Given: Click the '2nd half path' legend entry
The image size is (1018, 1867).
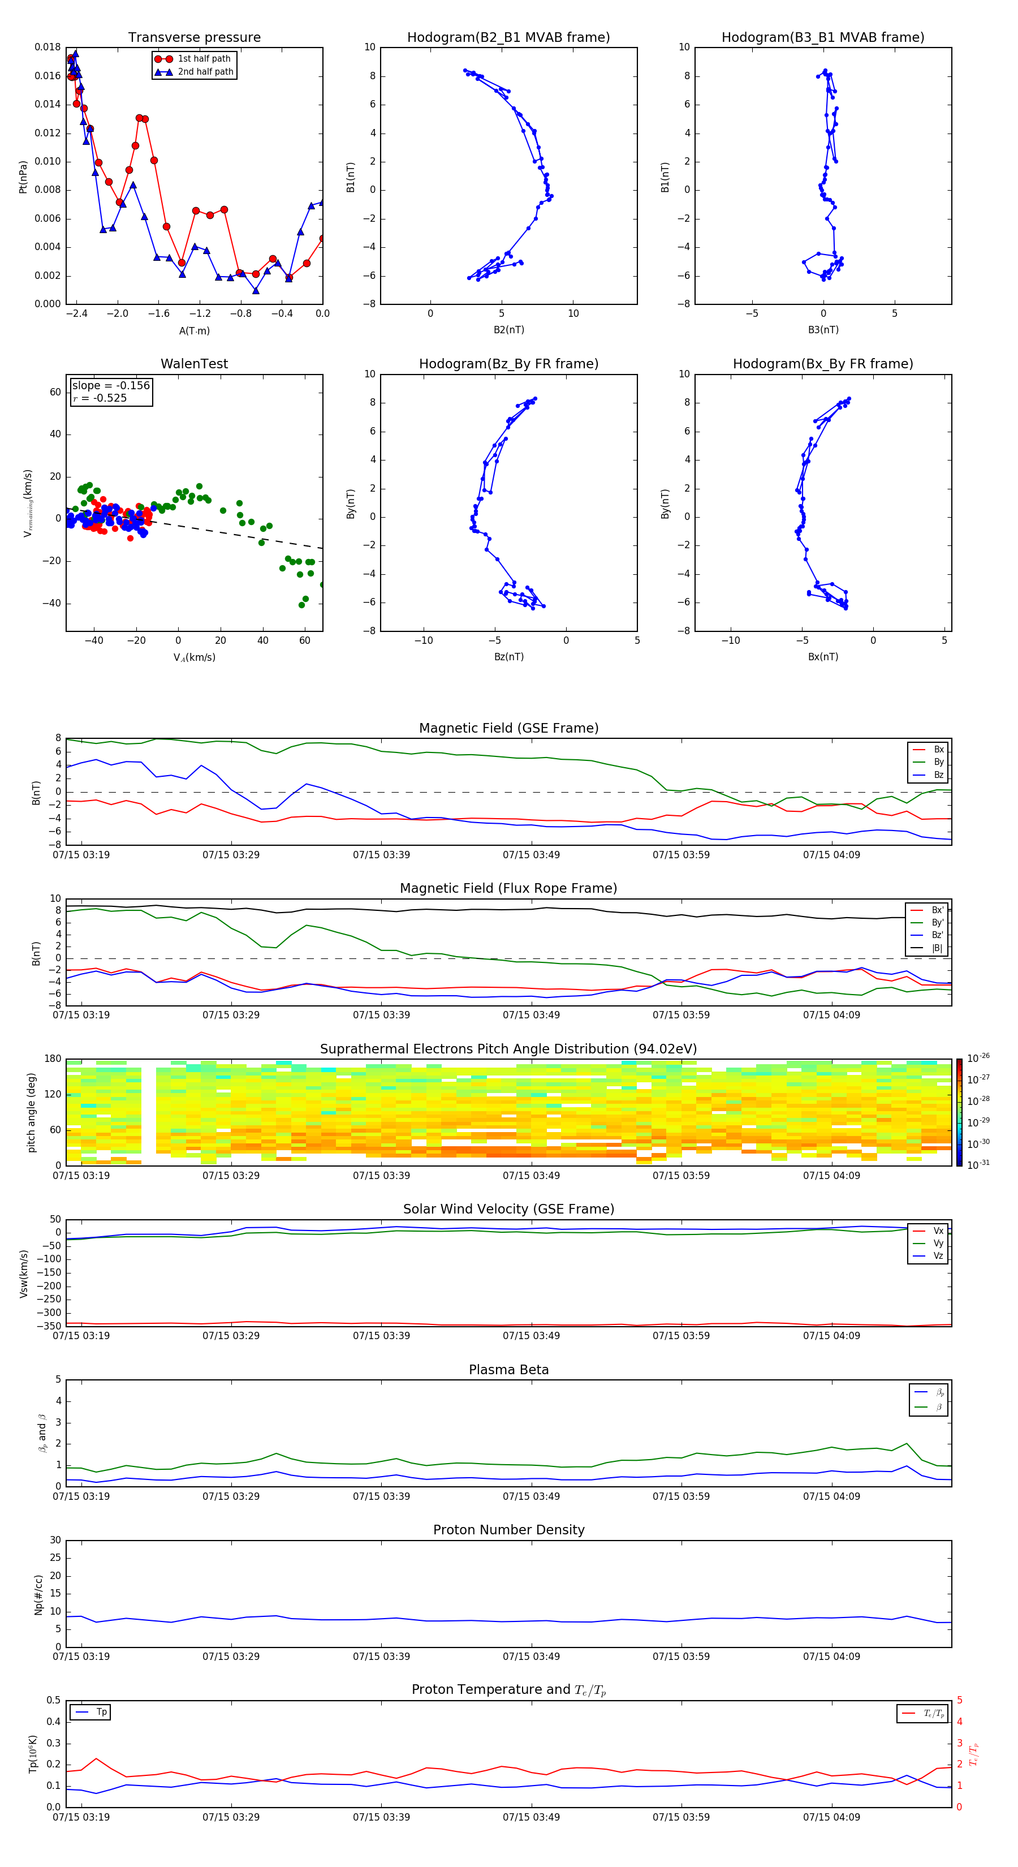Looking at the screenshot, I should pos(194,72).
